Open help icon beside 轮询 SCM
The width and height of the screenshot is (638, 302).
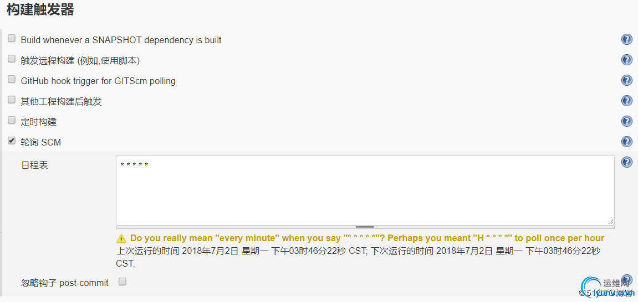point(626,141)
